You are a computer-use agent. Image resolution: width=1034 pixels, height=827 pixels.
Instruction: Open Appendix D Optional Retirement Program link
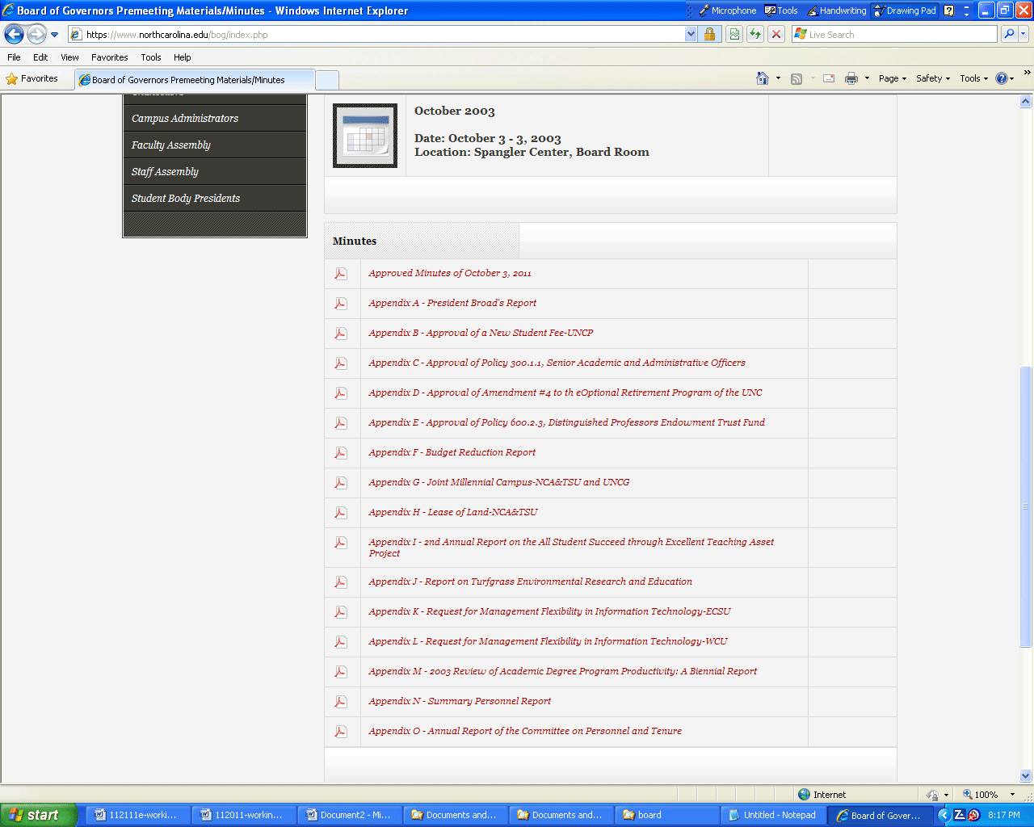click(565, 393)
